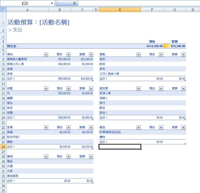The width and height of the screenshot is (200, 193).
Task: Open 預估 filter dropdown in 獎品 table
Action: 161,127
